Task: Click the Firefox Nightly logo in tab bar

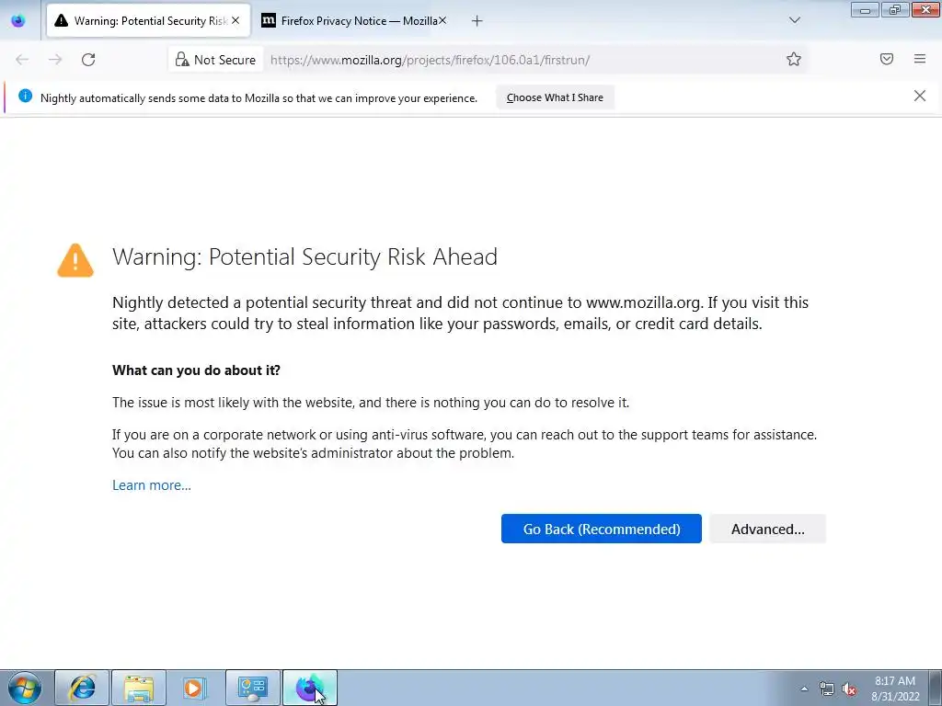Action: pyautogui.click(x=18, y=20)
